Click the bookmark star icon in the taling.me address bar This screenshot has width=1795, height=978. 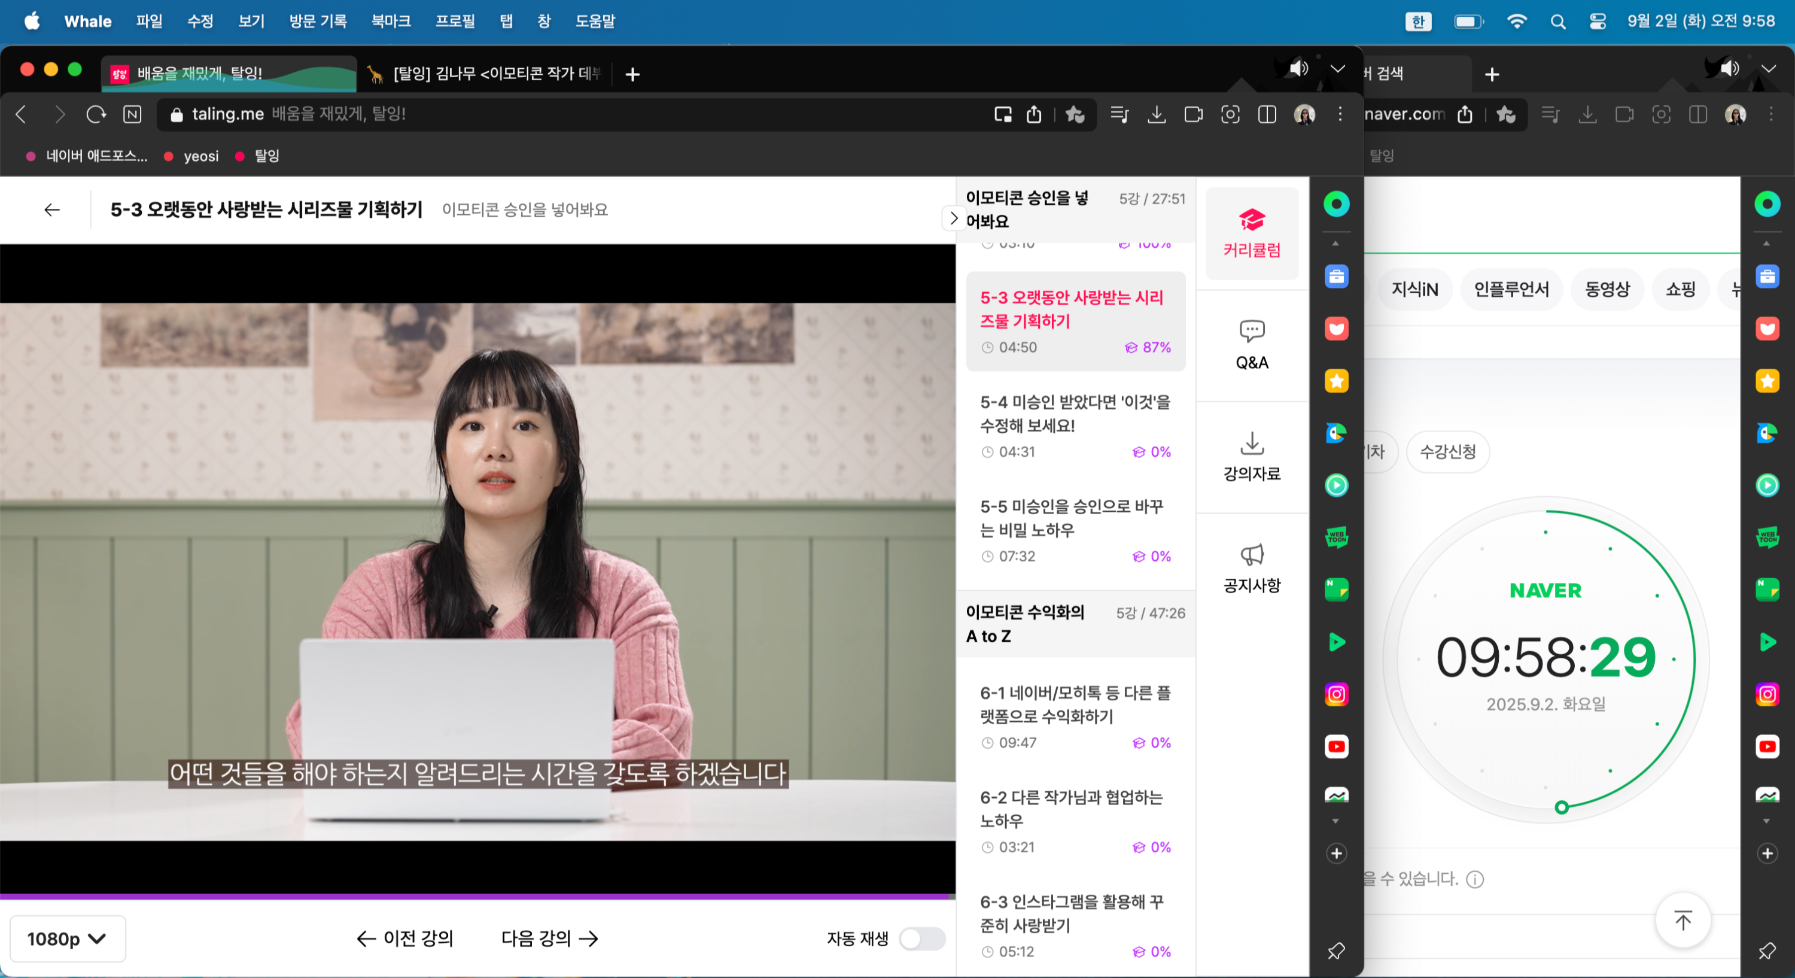click(1075, 114)
